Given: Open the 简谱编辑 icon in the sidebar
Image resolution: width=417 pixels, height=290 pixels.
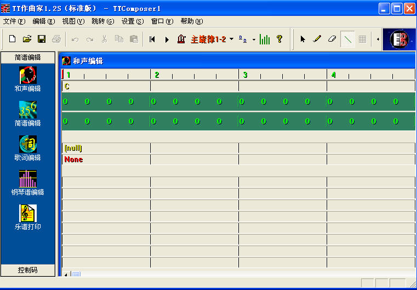Looking at the screenshot, I should point(27,114).
